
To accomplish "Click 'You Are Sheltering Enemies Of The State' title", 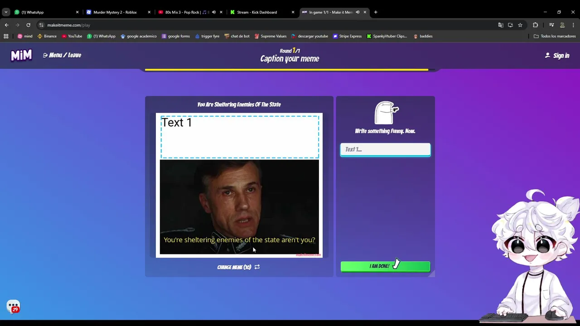I will tap(239, 105).
